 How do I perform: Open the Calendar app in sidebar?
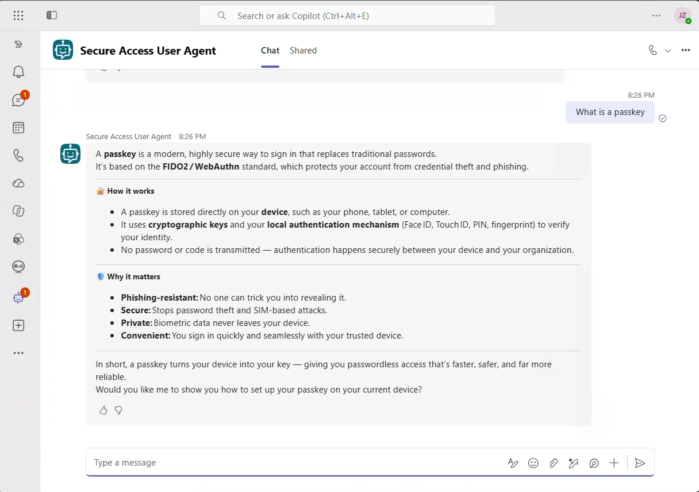click(x=18, y=128)
